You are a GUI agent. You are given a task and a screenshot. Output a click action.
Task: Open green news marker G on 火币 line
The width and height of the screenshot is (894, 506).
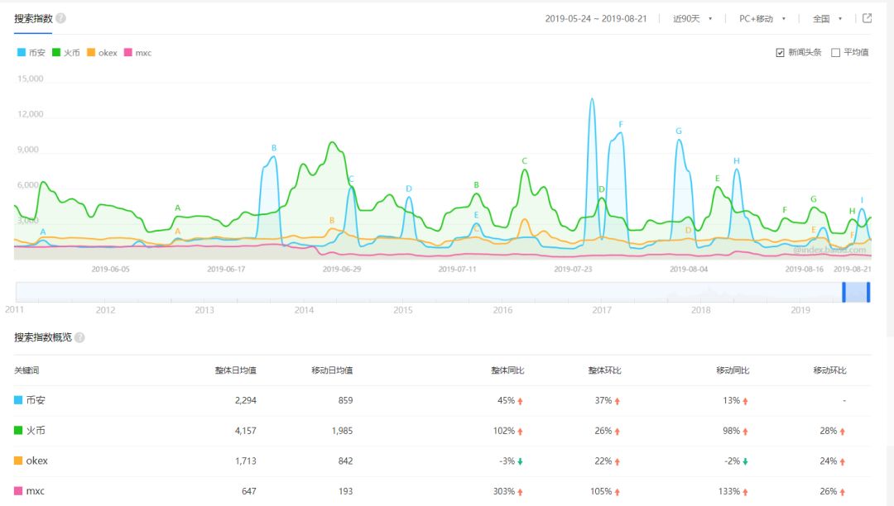[x=814, y=199]
